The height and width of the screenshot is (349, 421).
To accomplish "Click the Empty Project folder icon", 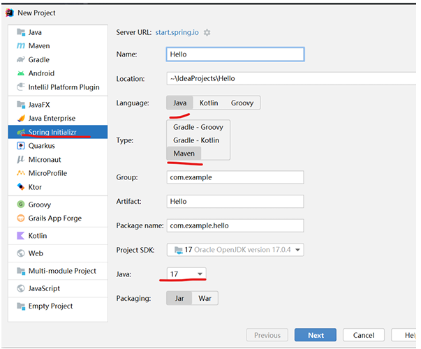I will point(21,306).
